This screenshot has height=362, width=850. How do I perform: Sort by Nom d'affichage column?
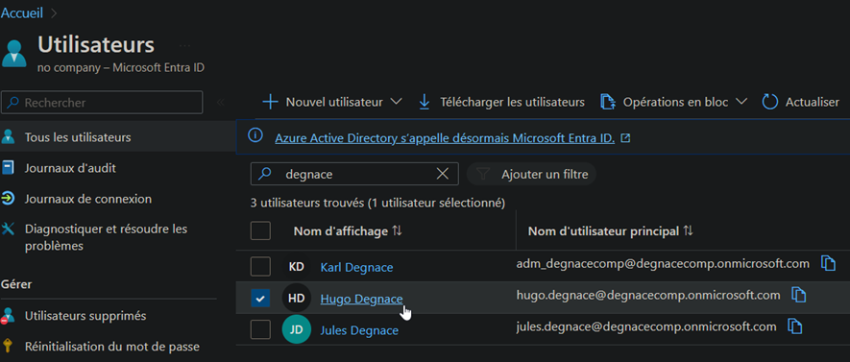[340, 231]
